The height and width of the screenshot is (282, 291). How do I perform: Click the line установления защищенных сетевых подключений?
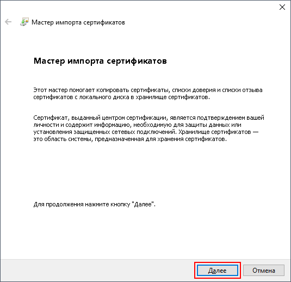146,132
